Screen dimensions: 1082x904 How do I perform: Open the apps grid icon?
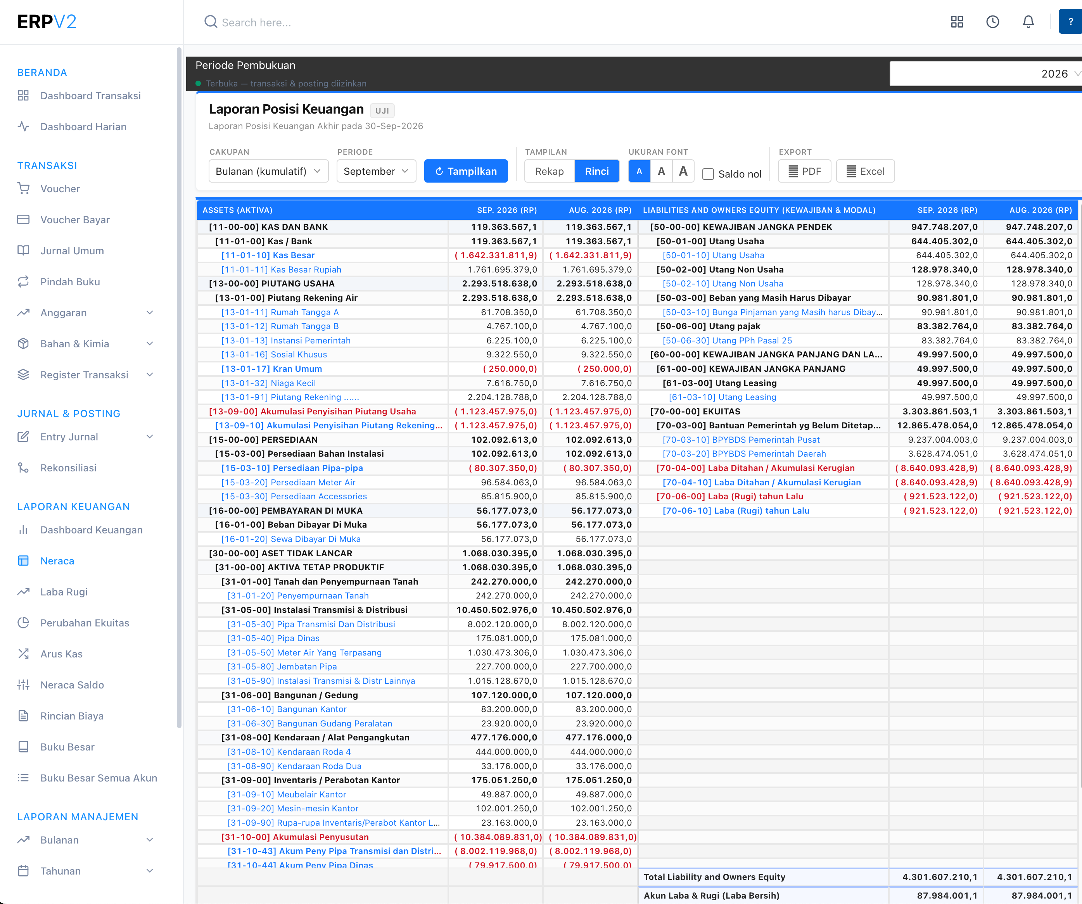957,22
